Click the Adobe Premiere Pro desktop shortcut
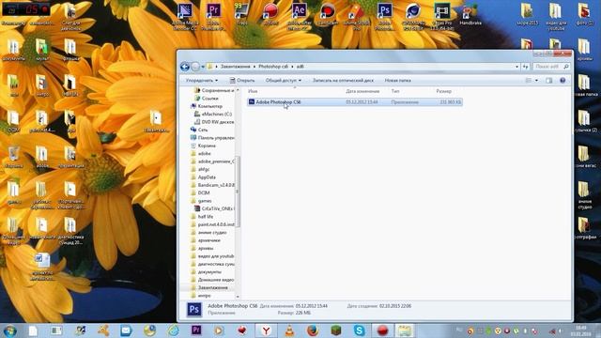601x338 pixels. click(213, 16)
